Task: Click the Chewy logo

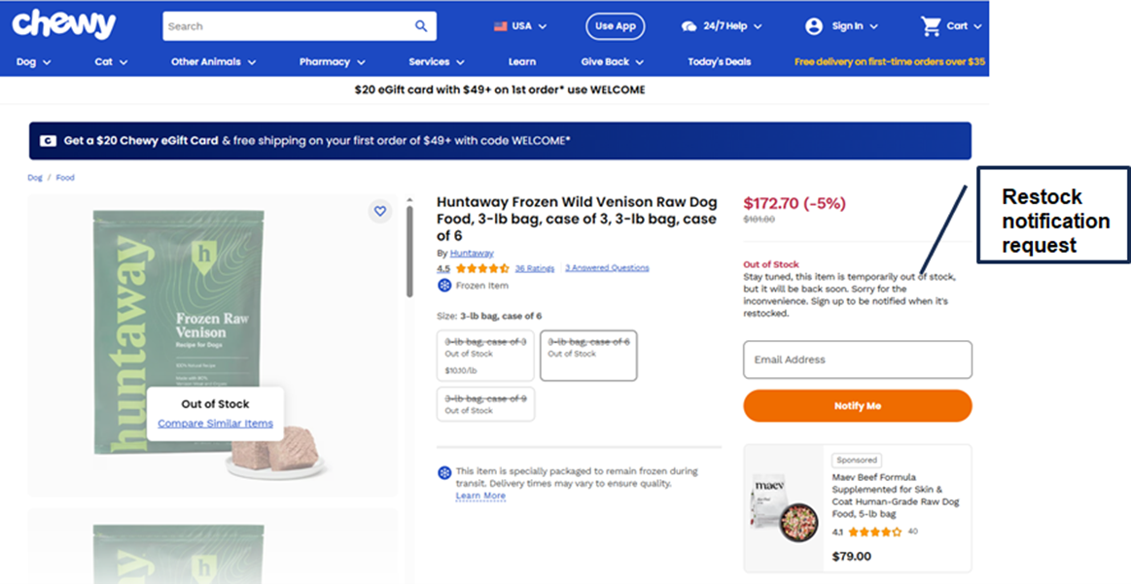Action: point(64,24)
